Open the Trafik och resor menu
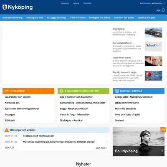 pos(78,18)
